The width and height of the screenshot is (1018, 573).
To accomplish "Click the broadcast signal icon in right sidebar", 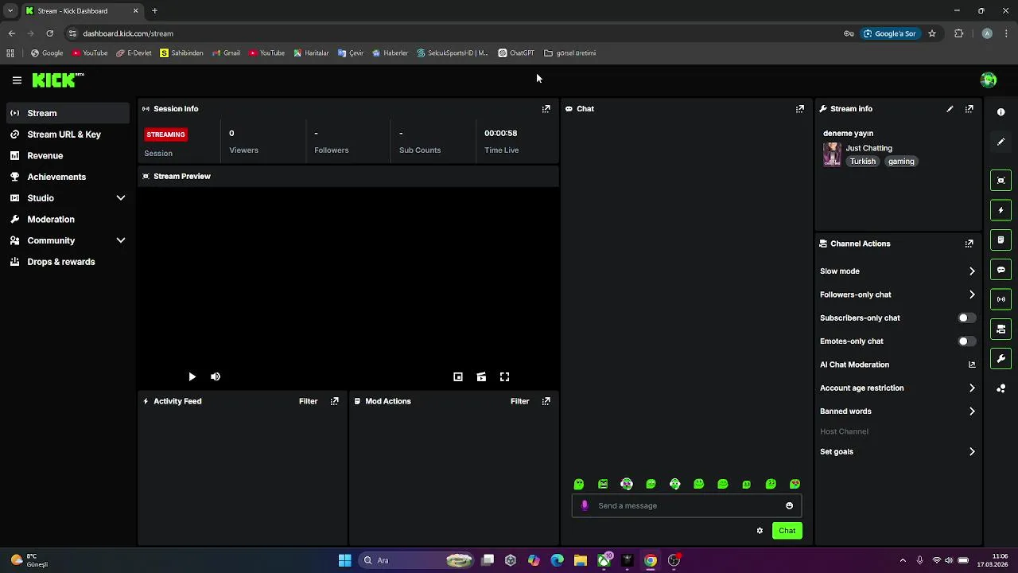I will [x=1001, y=299].
